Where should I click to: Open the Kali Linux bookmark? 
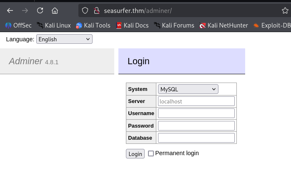coord(54,25)
